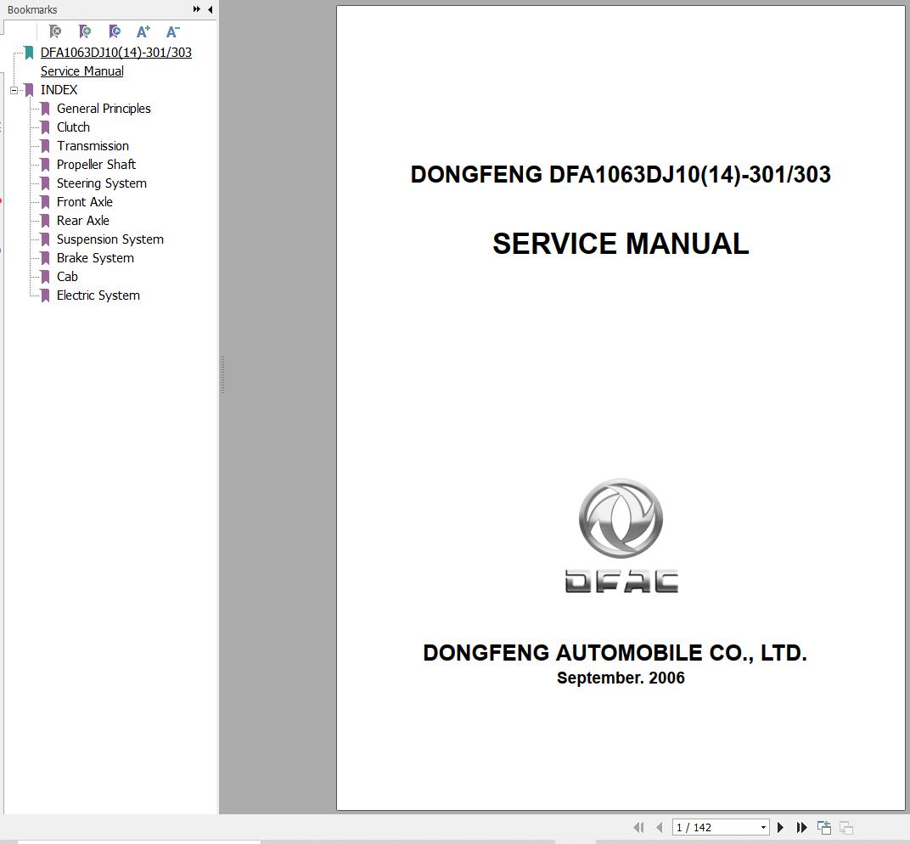Jump to the last page
Image resolution: width=910 pixels, height=844 pixels.
coord(801,827)
